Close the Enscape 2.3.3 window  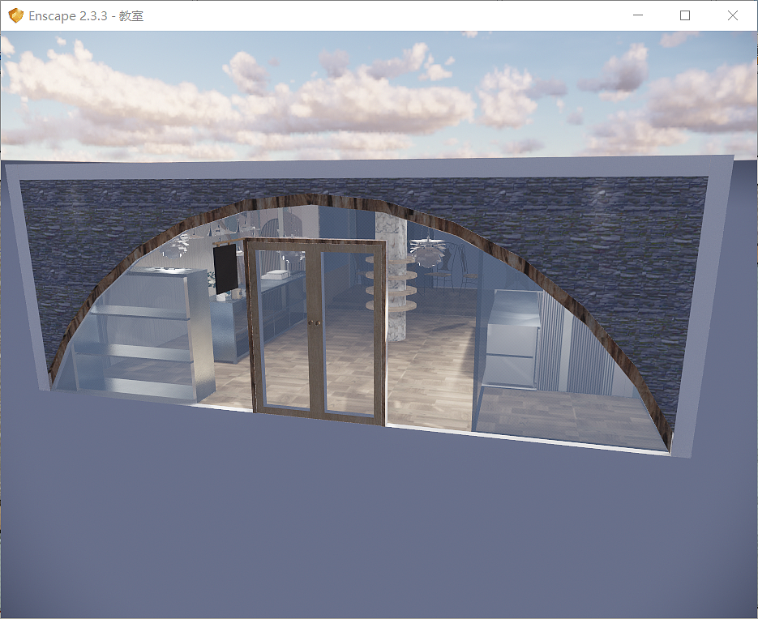point(732,15)
